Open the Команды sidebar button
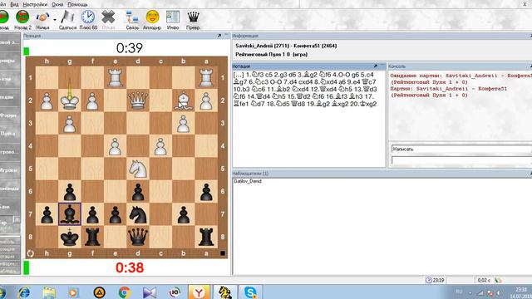This screenshot has height=299, width=532. point(9,189)
